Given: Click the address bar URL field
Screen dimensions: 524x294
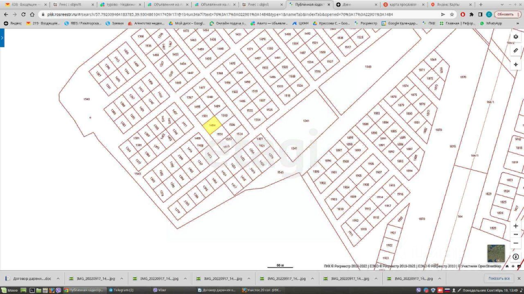Looking at the screenshot, I should click(x=242, y=14).
